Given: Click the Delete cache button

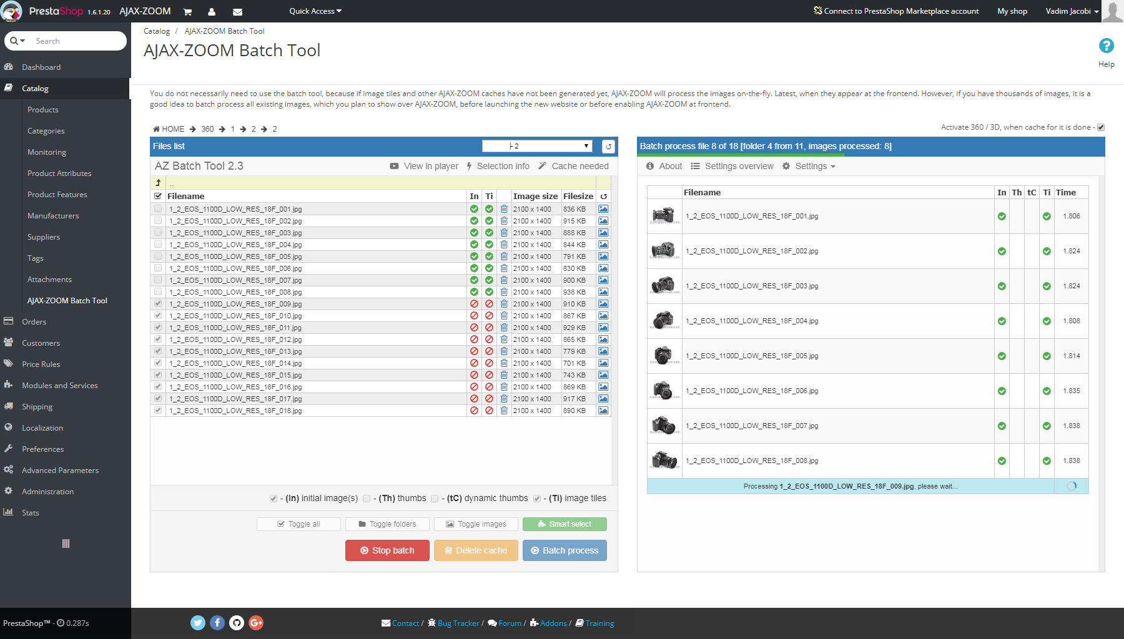Looking at the screenshot, I should coord(476,550).
